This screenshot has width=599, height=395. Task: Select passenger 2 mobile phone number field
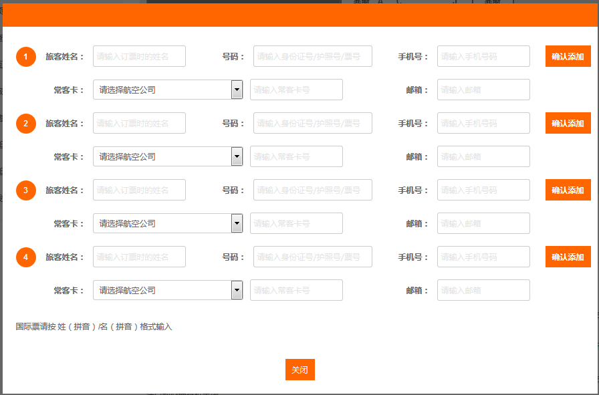pyautogui.click(x=483, y=123)
